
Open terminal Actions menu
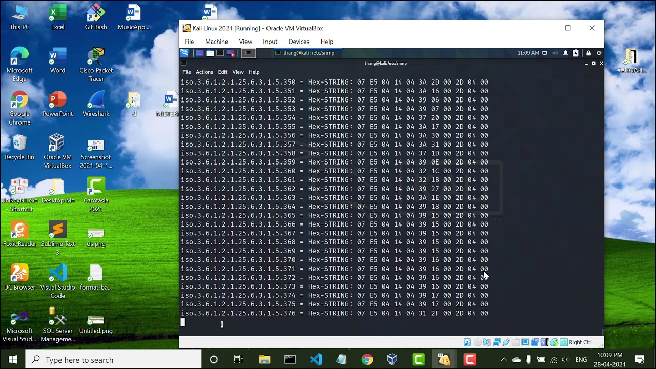[204, 72]
